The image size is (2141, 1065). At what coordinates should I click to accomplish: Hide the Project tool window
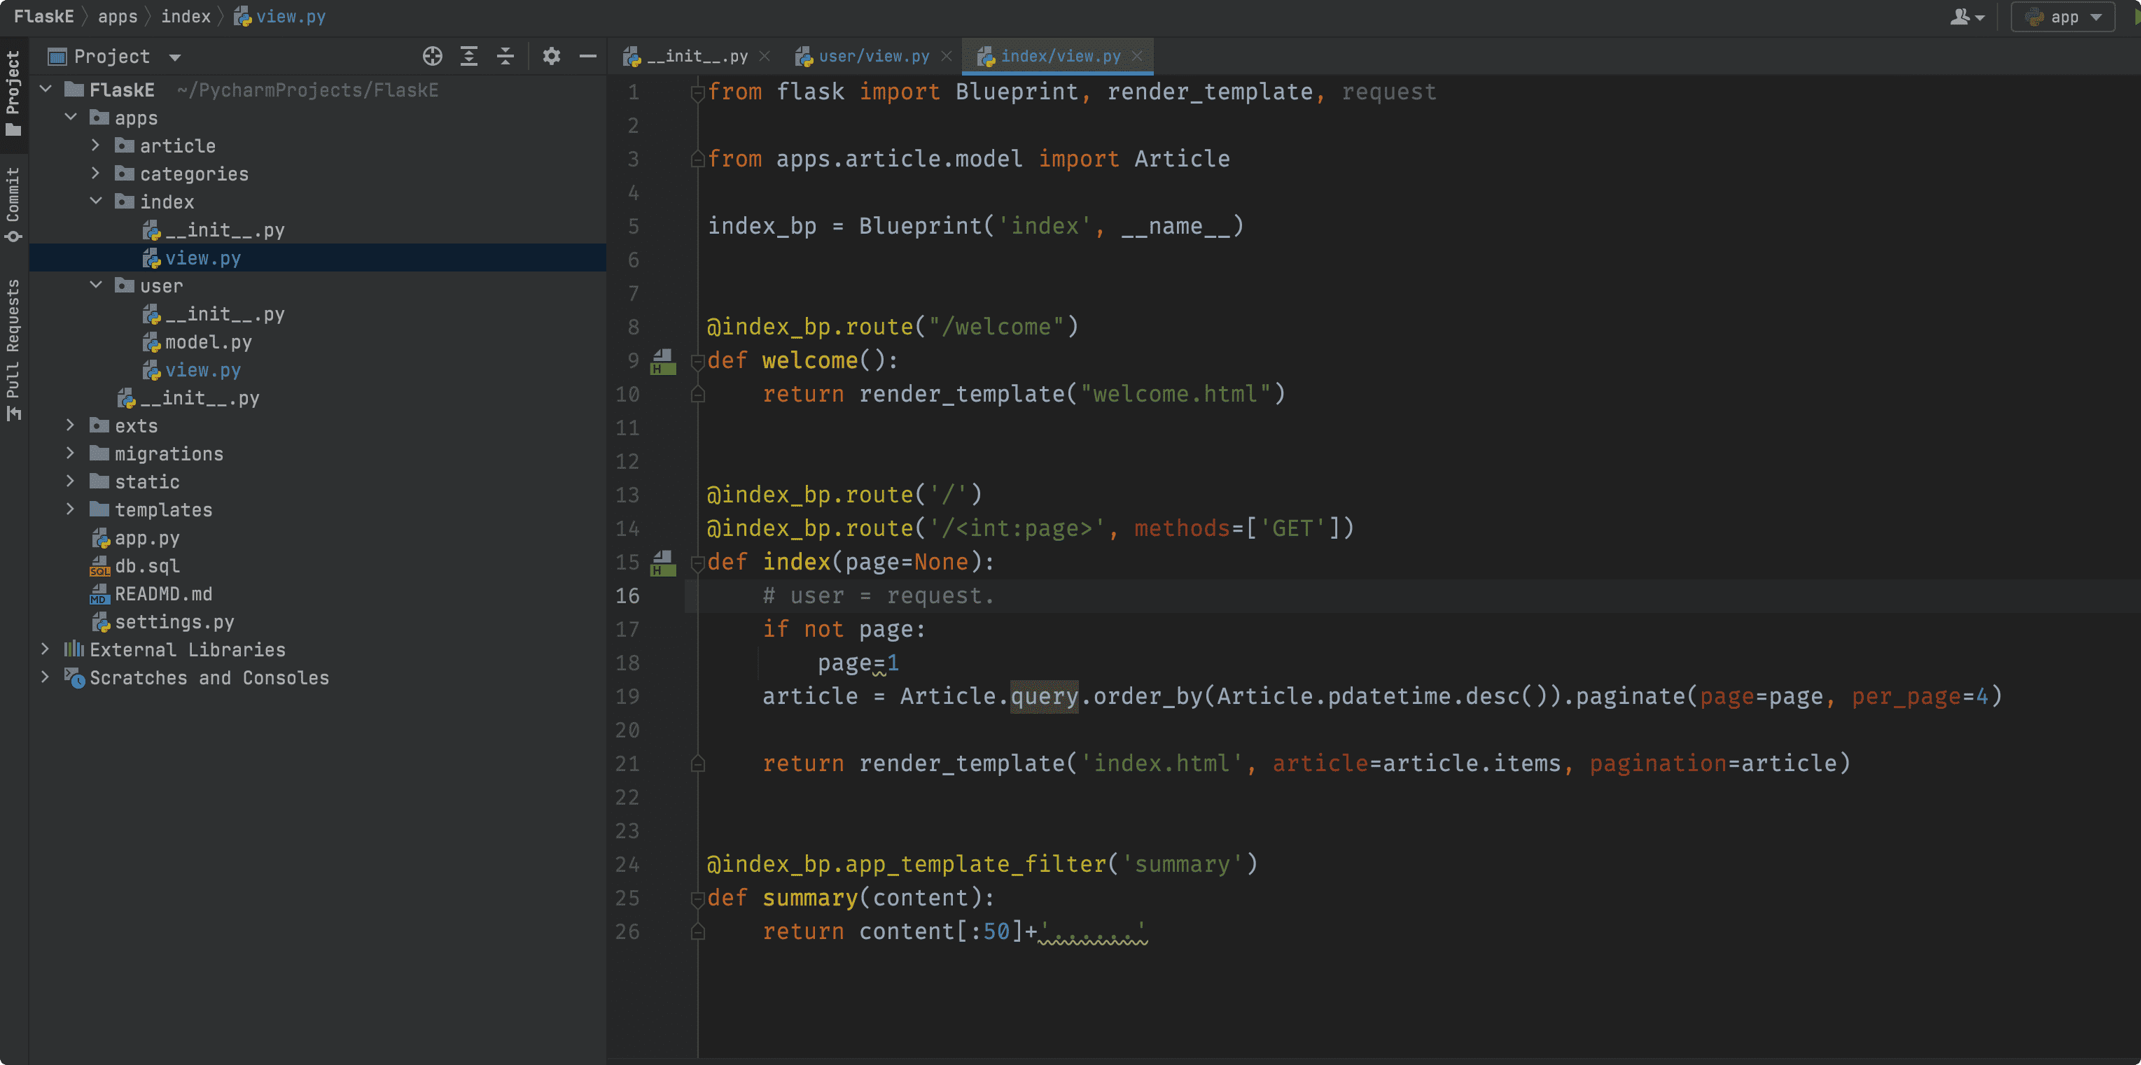(x=587, y=57)
